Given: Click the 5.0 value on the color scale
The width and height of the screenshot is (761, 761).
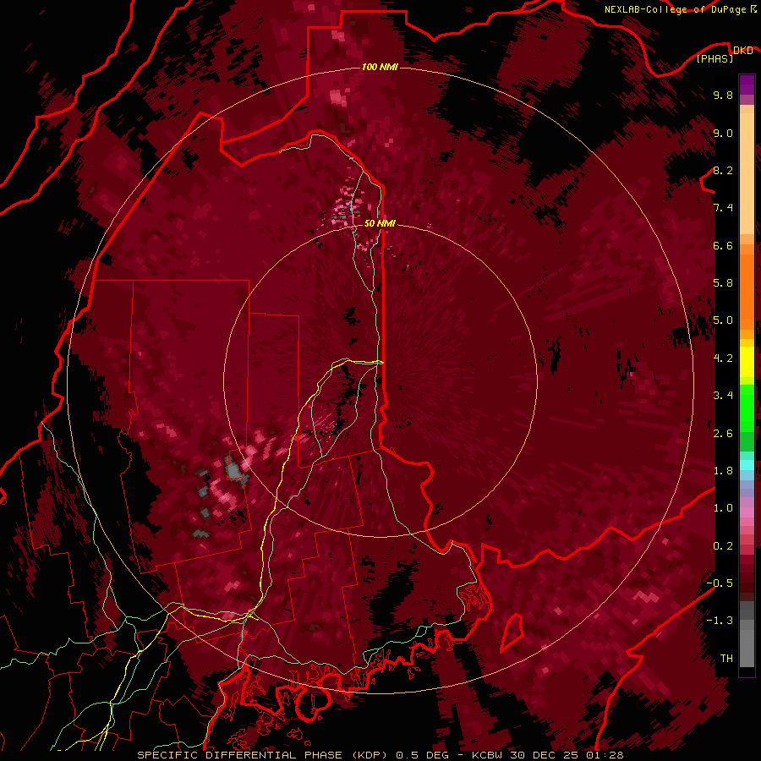Looking at the screenshot, I should [723, 320].
